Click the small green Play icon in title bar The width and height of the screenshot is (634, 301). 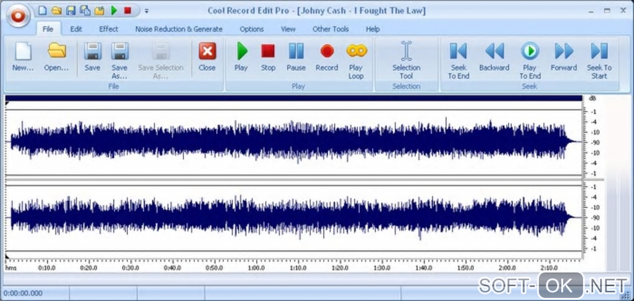tap(114, 11)
